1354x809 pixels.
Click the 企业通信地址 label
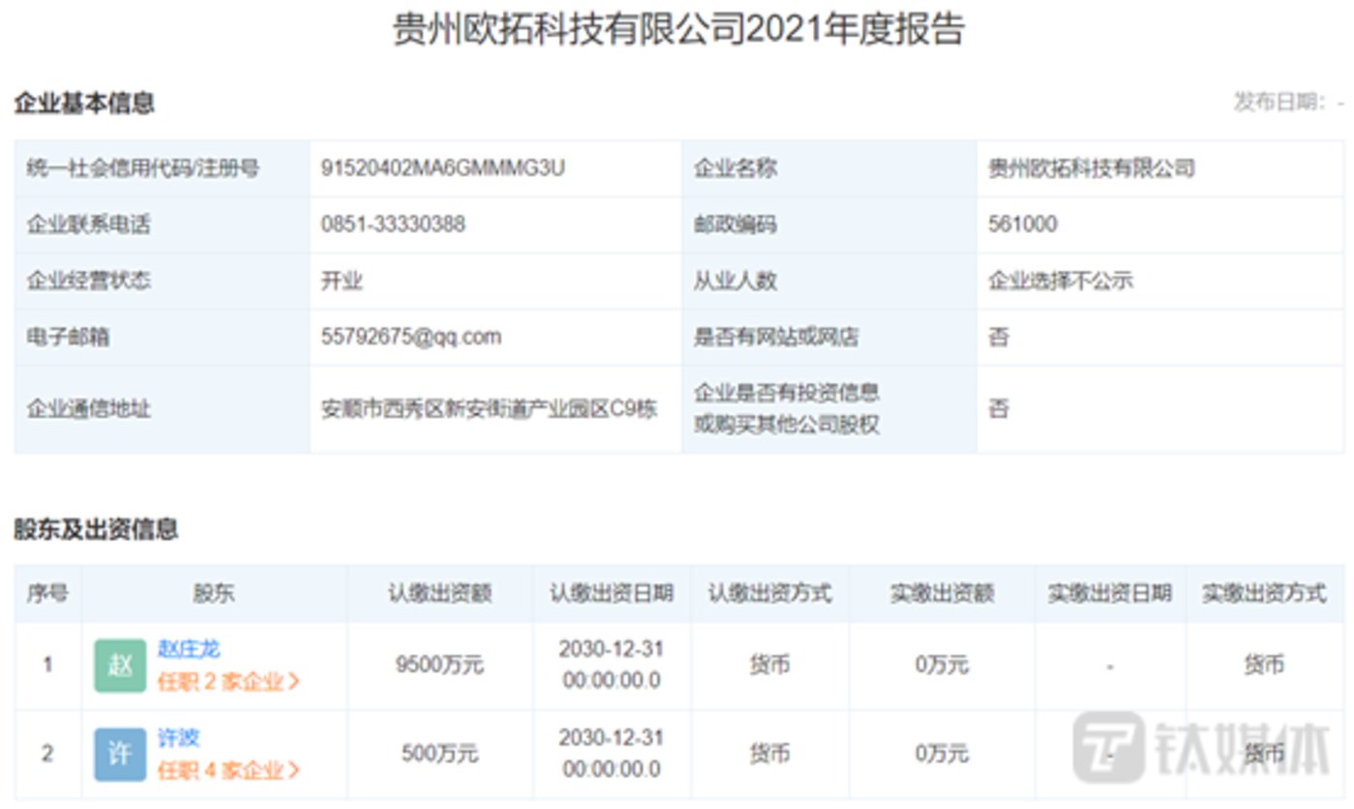pos(89,409)
